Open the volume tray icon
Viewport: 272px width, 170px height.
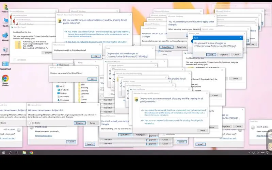point(258,153)
